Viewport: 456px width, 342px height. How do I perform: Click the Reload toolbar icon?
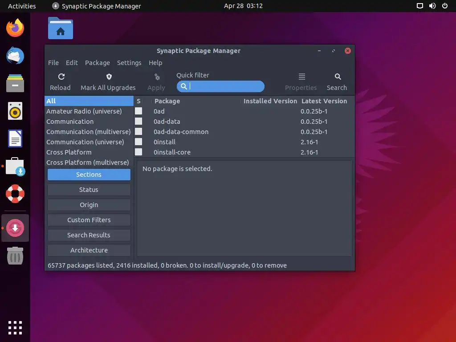pyautogui.click(x=61, y=77)
